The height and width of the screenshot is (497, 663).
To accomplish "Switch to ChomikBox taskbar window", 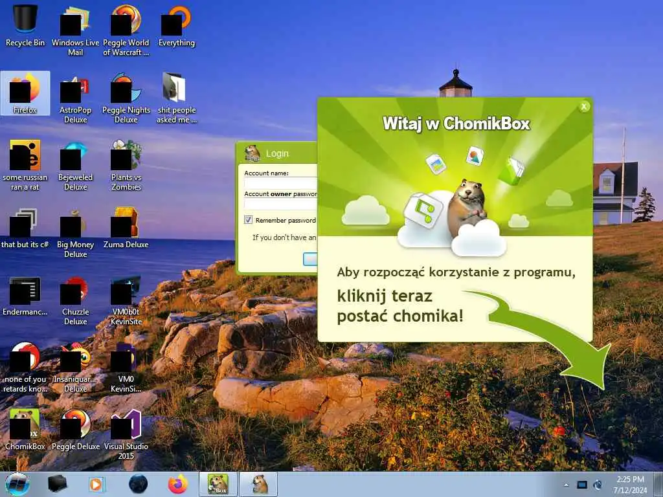I will point(218,484).
